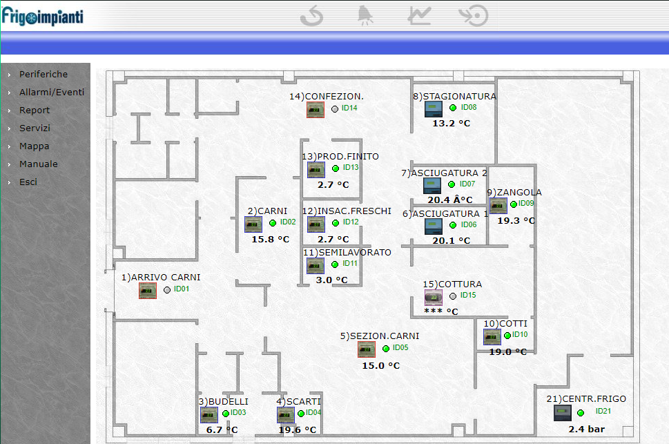Click the CONFEZION. device icon

pyautogui.click(x=316, y=109)
